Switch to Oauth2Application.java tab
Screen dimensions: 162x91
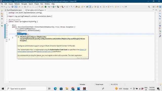tap(14, 10)
